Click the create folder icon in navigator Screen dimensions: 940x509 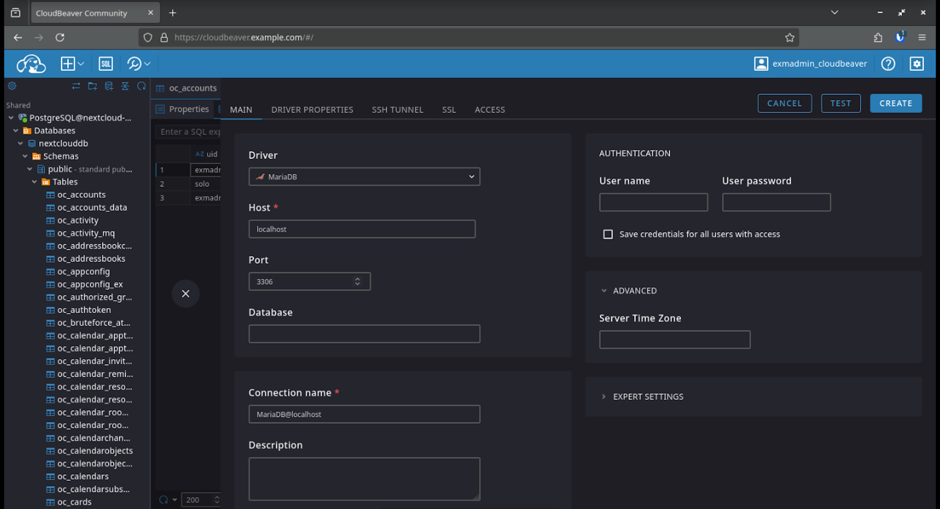pos(92,86)
